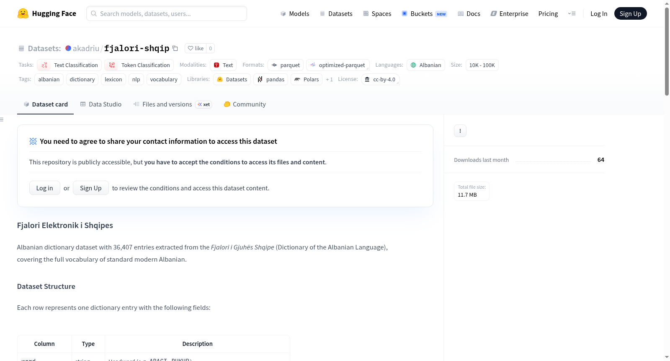Go to Datasets in top navigation
The image size is (670, 361).
click(x=336, y=13)
